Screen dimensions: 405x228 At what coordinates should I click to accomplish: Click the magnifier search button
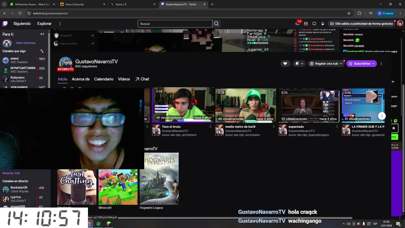pos(216,24)
